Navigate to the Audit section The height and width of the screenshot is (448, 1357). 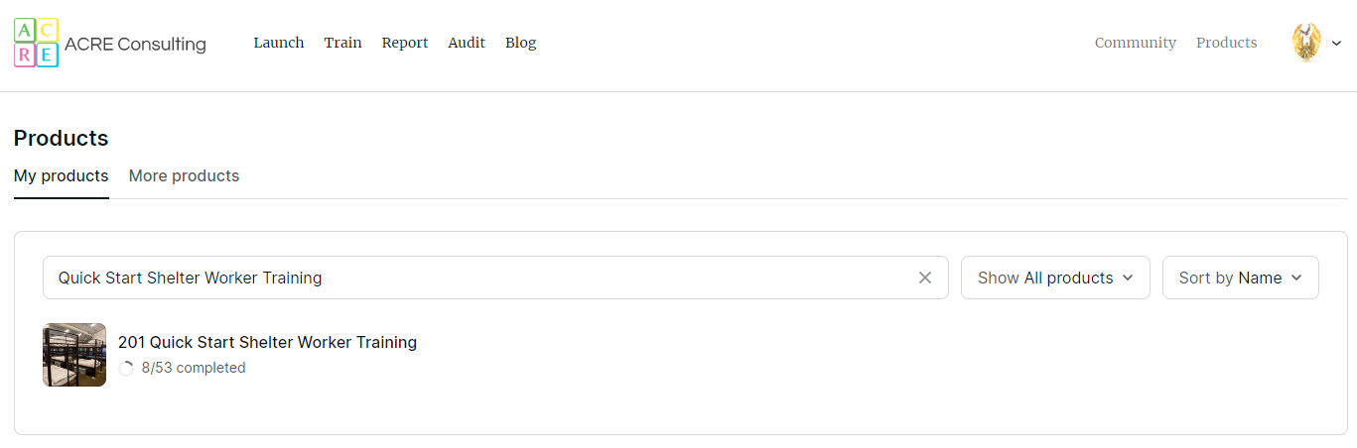(467, 43)
